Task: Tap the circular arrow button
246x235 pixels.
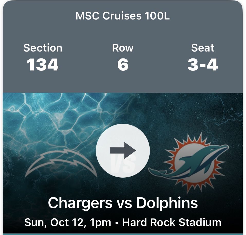Action: coord(123,151)
